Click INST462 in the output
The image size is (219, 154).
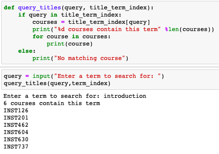click(x=16, y=125)
